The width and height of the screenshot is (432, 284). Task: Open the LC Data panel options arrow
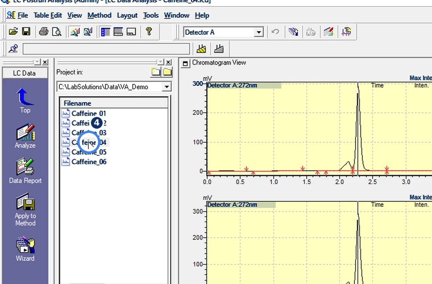coord(38,62)
